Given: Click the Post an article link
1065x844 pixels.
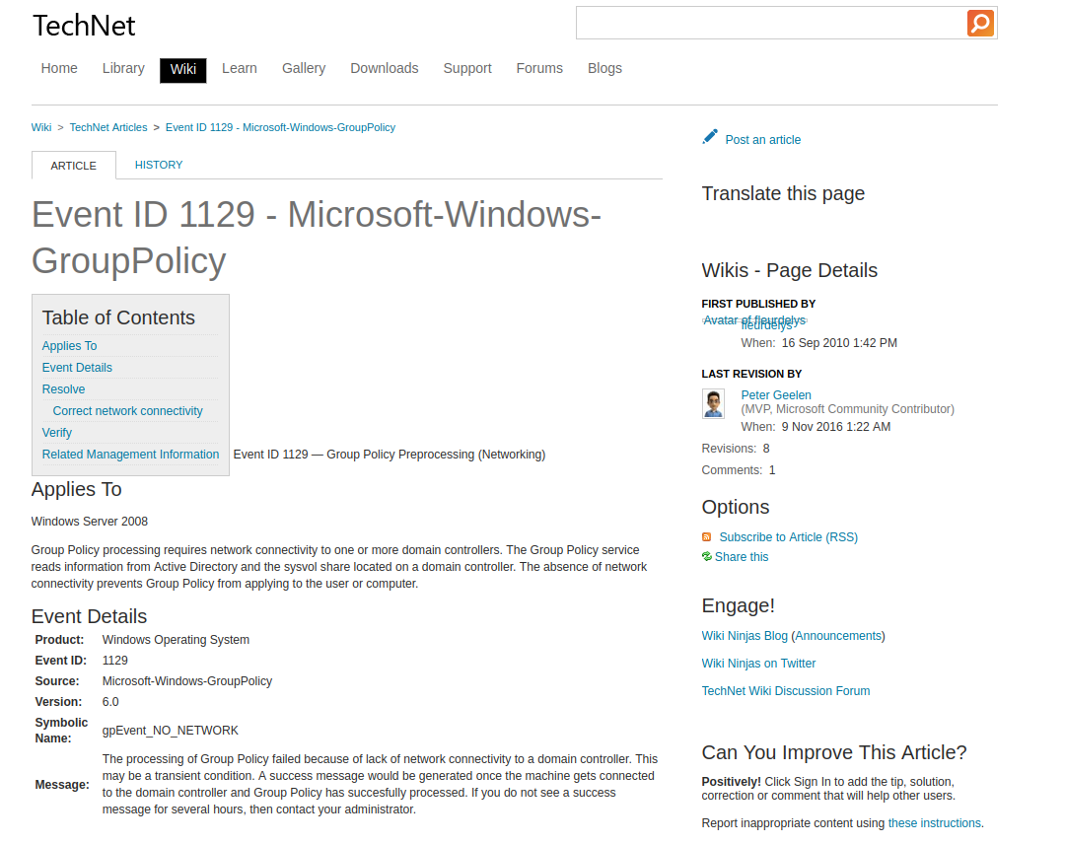Looking at the screenshot, I should coord(762,140).
